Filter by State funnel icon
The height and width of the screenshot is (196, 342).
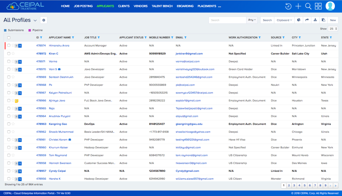click(x=331, y=37)
